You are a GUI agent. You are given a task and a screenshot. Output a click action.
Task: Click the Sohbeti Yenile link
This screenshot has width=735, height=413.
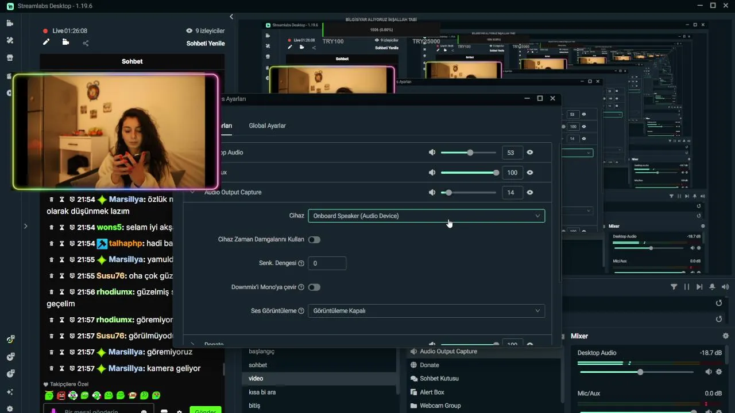click(x=206, y=44)
